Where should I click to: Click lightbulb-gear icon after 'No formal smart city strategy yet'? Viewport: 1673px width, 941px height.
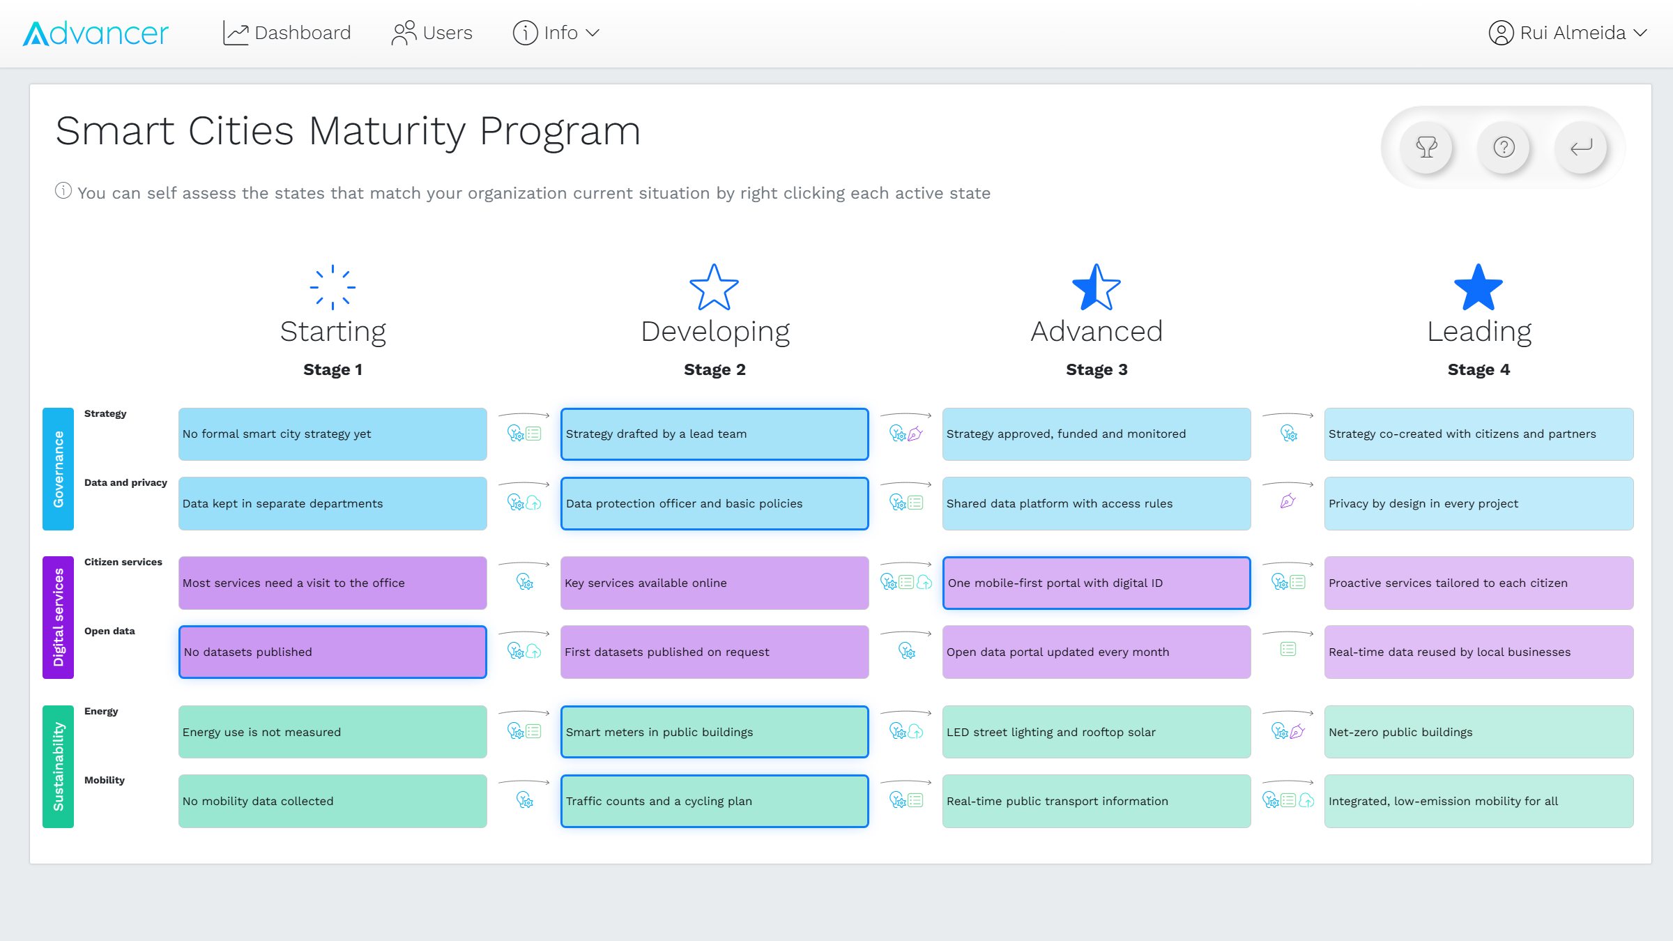pos(515,434)
